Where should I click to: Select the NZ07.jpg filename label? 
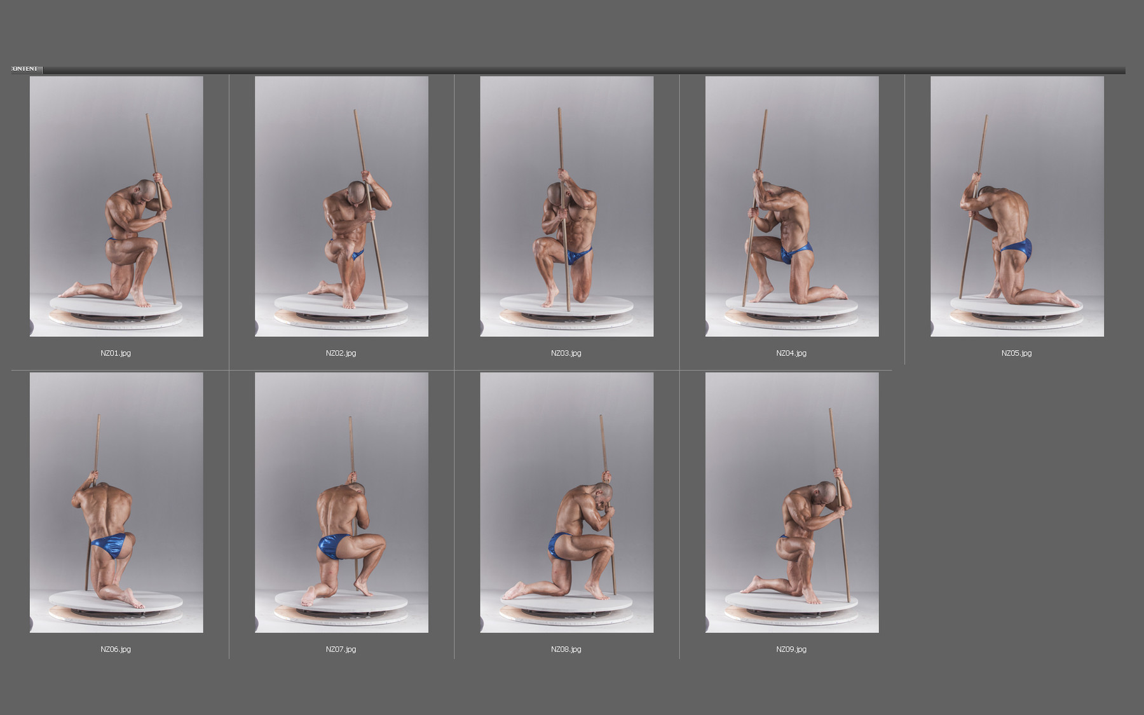point(341,650)
